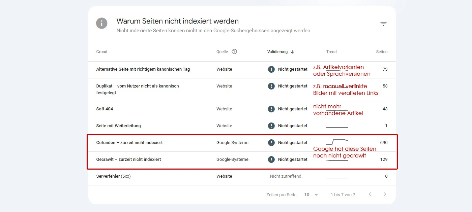
Task: Click the trend sparkline in the Gefunden row
Action: (x=337, y=142)
